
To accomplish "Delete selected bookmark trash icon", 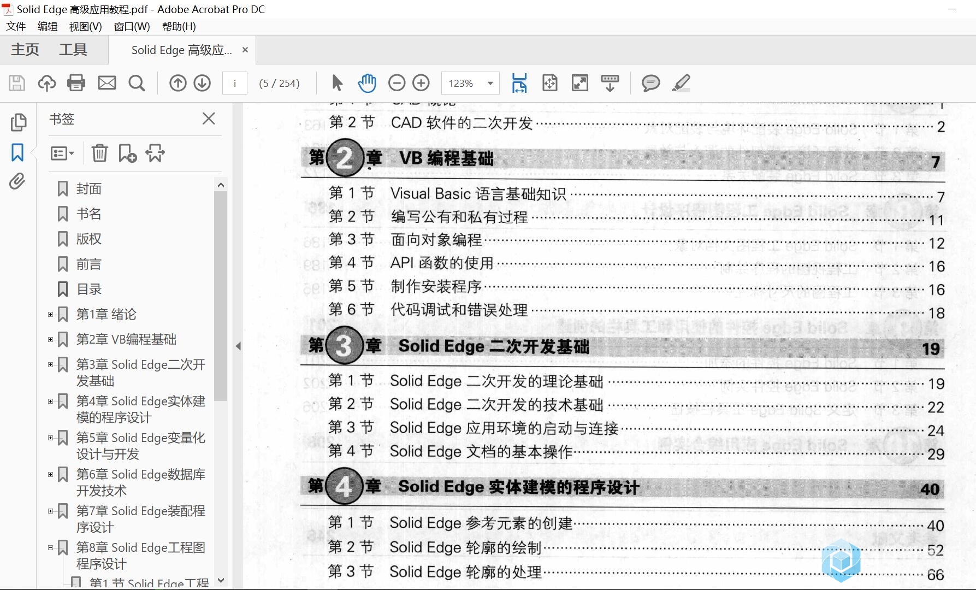I will point(99,154).
